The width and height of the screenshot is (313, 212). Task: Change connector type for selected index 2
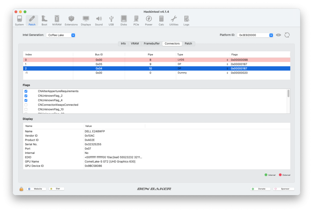pos(203,68)
